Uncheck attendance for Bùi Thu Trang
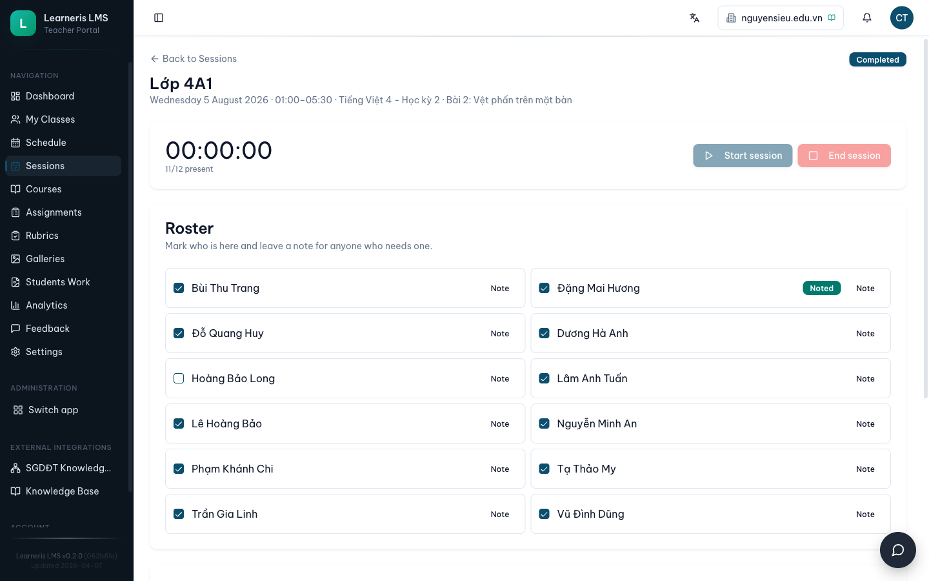Screen dimensions: 929x581 (x=179, y=288)
